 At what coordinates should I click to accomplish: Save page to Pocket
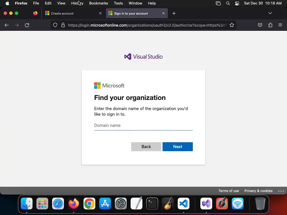click(260, 25)
